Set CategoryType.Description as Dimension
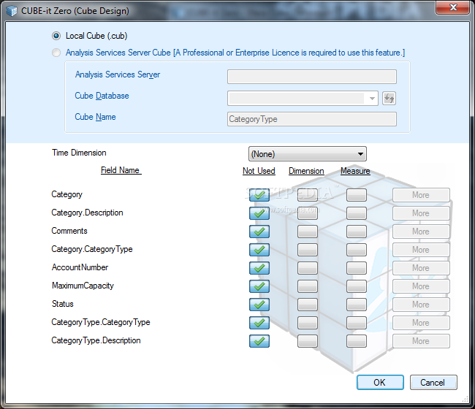 [308, 341]
